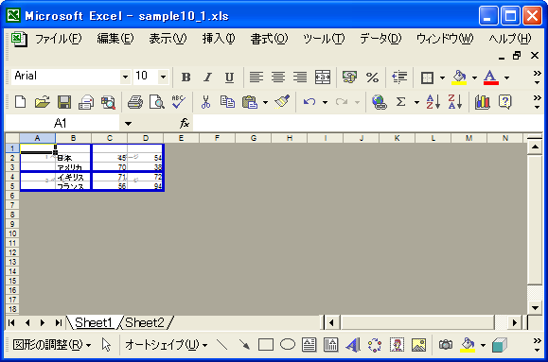Select the Format Painter brush
The width and height of the screenshot is (548, 362).
282,102
